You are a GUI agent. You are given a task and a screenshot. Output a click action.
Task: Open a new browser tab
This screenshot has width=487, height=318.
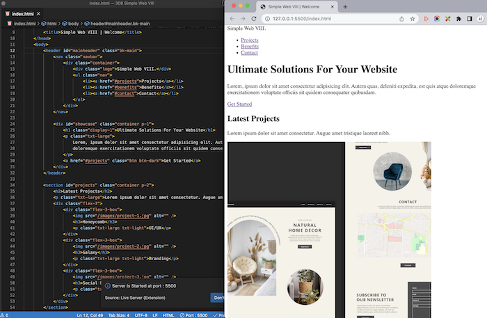345,7
